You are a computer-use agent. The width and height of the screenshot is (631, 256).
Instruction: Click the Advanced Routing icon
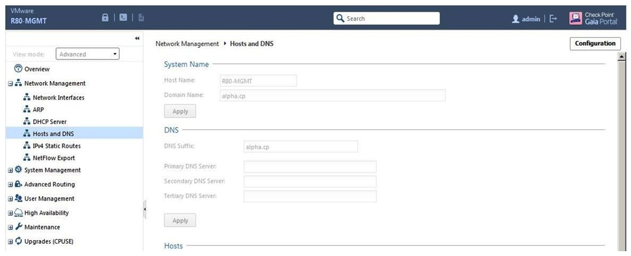(18, 184)
